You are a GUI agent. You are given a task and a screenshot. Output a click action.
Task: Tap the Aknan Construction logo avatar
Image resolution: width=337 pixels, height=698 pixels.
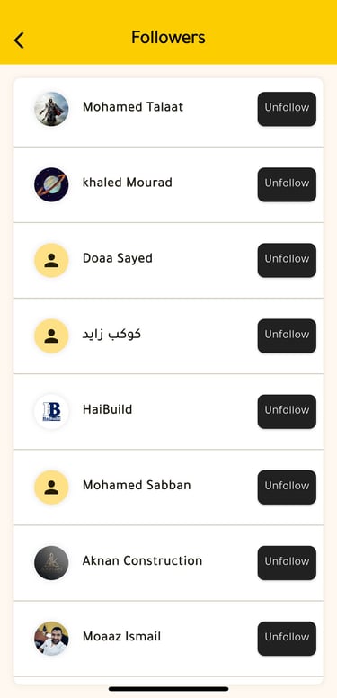51,563
